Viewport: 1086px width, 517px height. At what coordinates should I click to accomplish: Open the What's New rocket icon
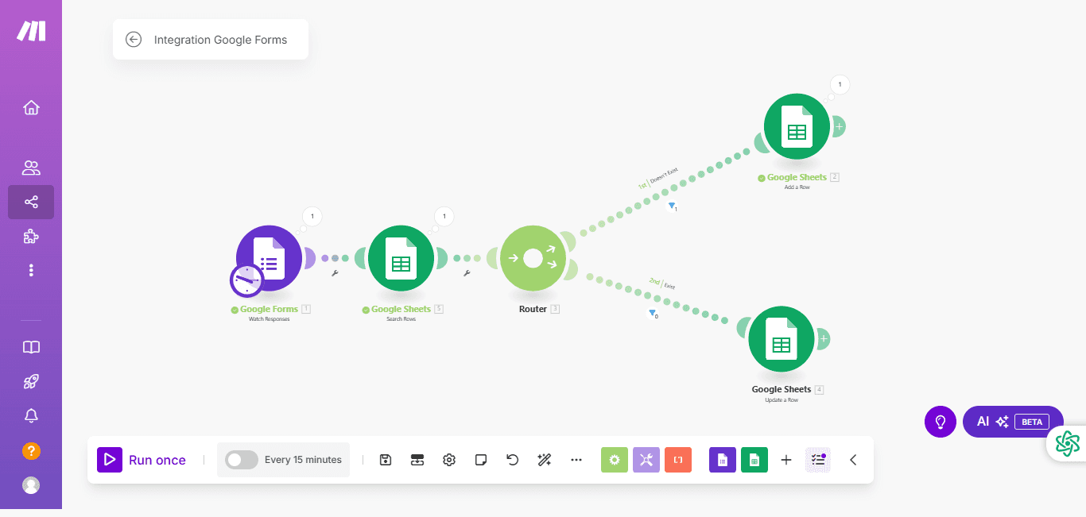tap(31, 381)
